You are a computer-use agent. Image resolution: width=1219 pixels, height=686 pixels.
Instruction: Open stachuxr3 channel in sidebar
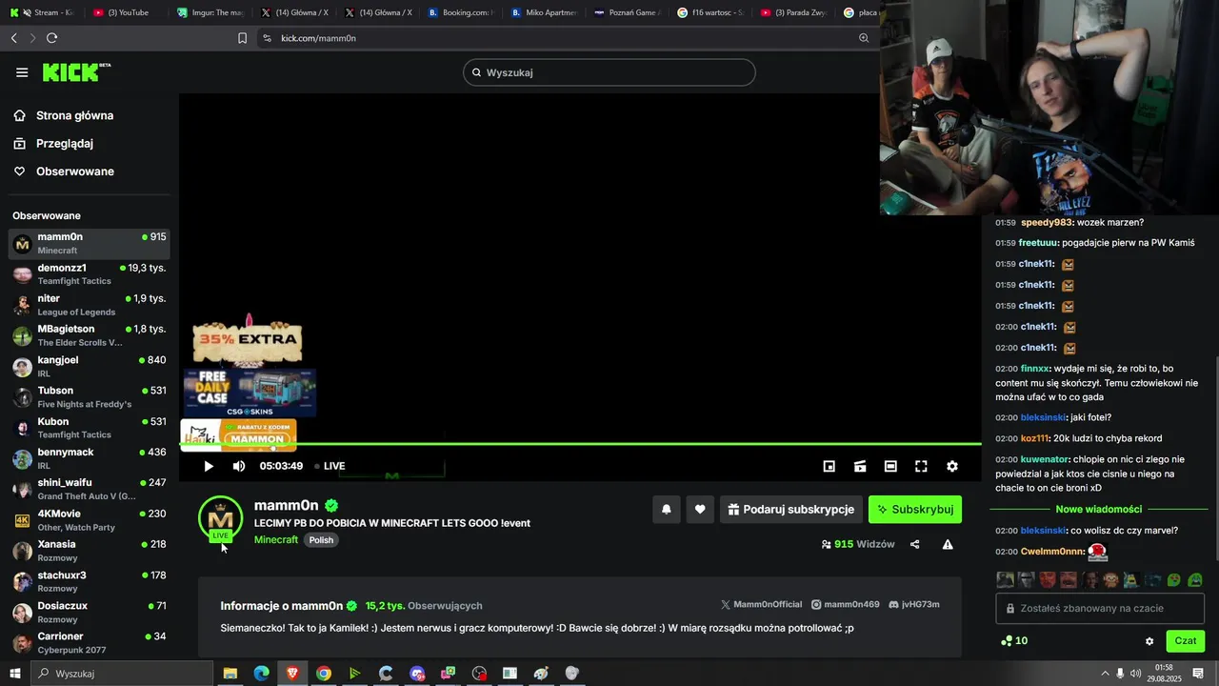90,581
